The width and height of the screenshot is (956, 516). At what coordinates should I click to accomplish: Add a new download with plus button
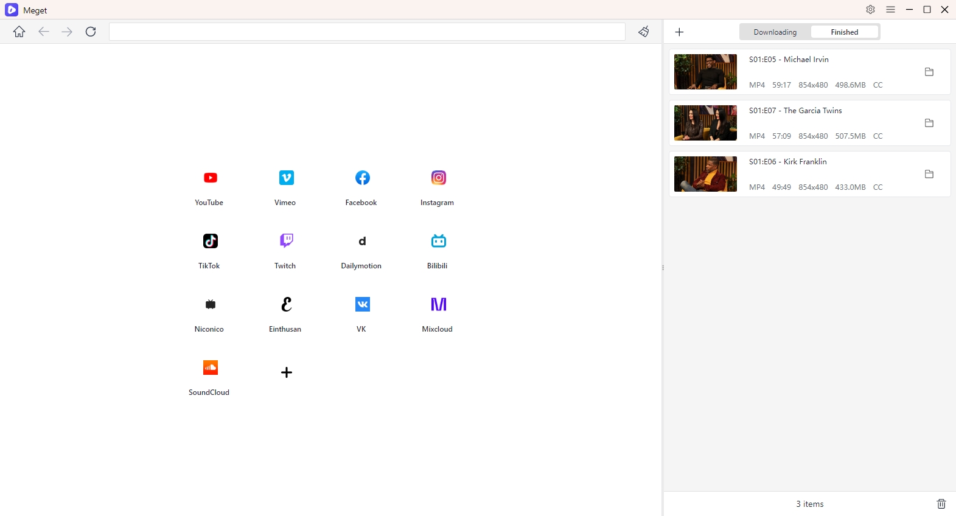click(680, 32)
